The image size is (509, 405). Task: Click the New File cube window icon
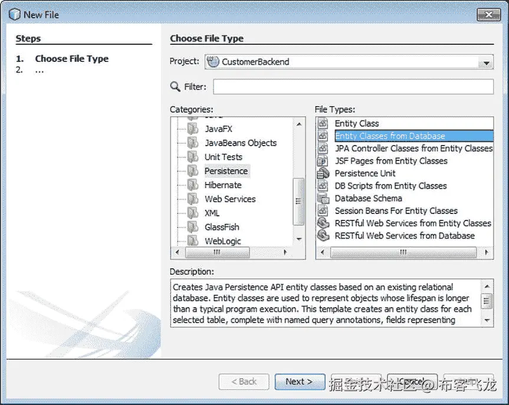(14, 14)
